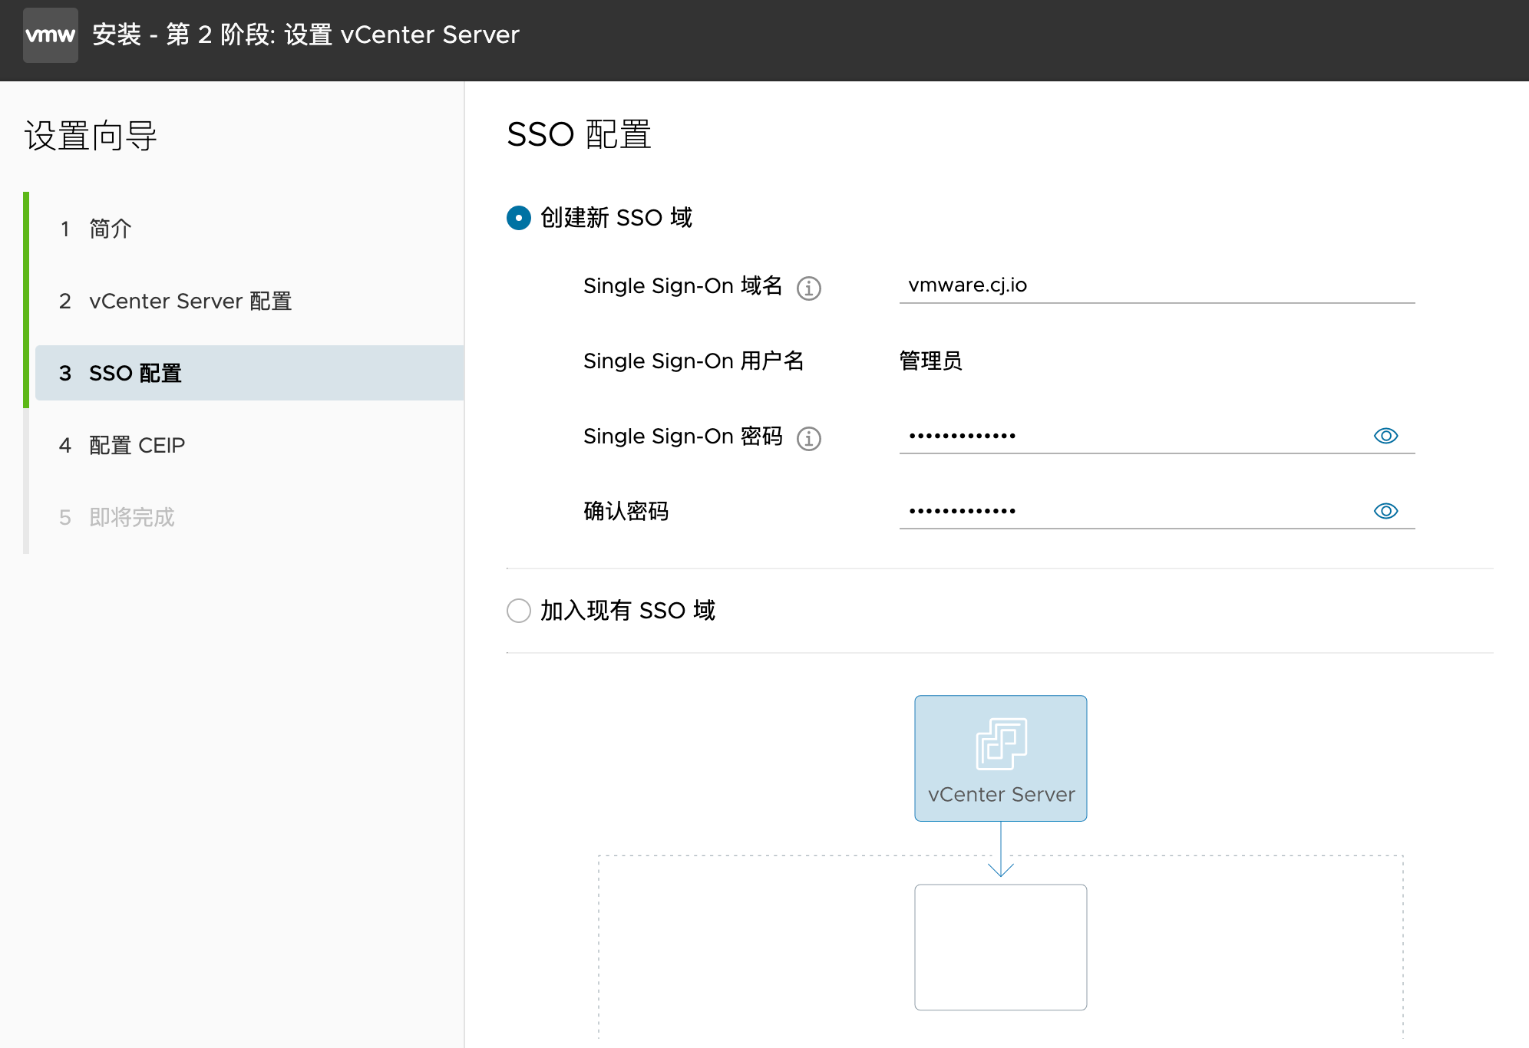Click info icon next to SSO password
1529x1048 pixels.
808,438
